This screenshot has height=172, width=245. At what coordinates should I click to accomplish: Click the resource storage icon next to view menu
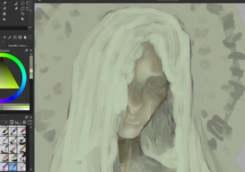pos(30,123)
